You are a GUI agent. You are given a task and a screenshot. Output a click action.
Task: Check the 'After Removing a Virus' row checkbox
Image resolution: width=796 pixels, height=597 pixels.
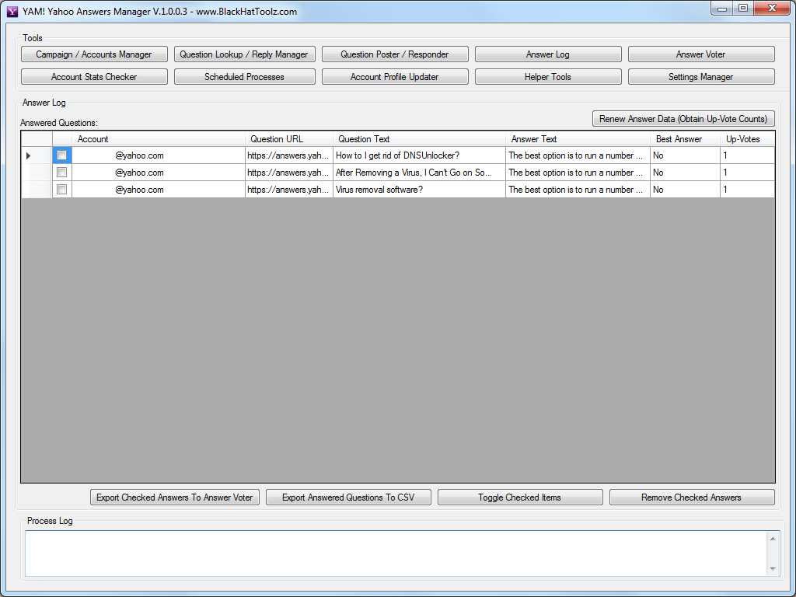(x=62, y=173)
